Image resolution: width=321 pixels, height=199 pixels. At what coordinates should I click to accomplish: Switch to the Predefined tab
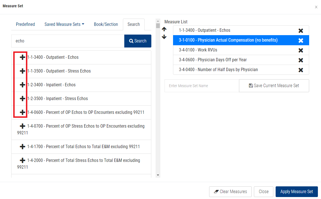[25, 24]
